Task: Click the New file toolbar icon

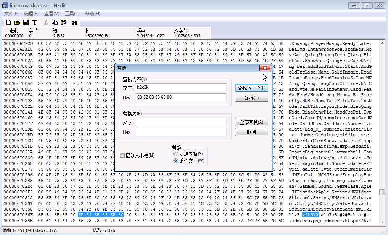Action: (x=9, y=22)
